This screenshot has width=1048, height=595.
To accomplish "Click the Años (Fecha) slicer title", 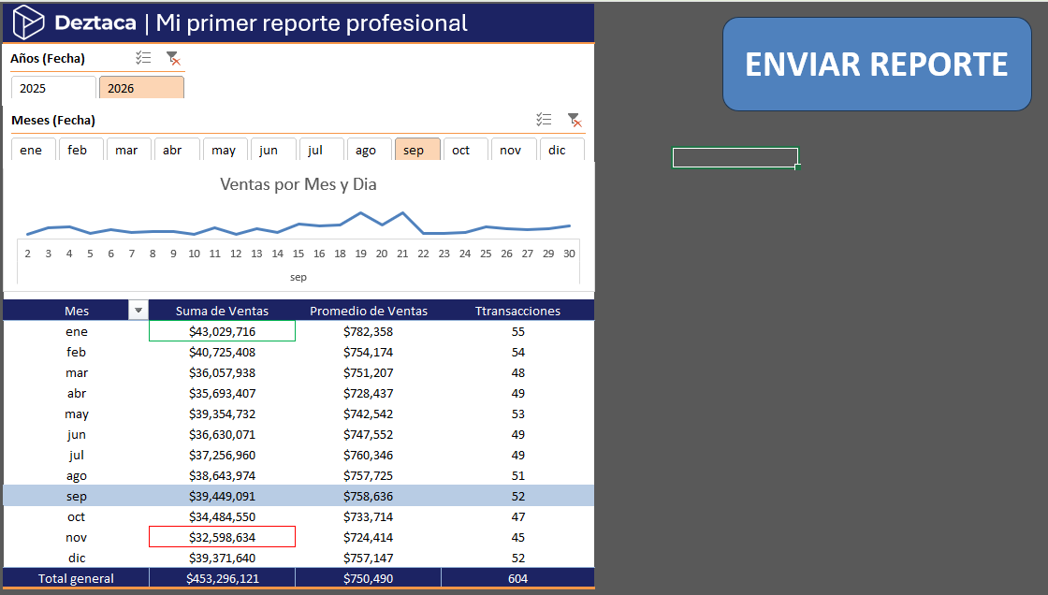I will [x=48, y=59].
